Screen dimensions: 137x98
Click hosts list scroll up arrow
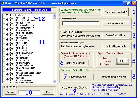coord(55,16)
